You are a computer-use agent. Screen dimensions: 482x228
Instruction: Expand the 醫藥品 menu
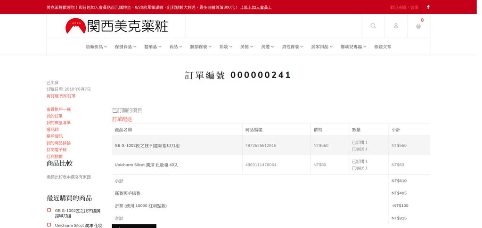click(x=153, y=47)
